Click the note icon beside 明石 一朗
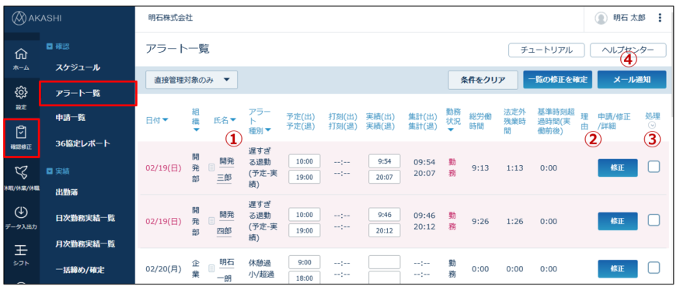 click(x=211, y=269)
